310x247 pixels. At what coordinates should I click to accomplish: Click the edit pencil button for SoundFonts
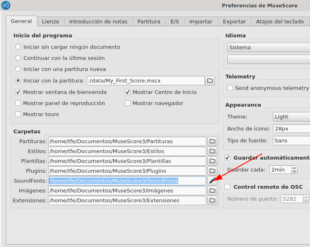212,181
